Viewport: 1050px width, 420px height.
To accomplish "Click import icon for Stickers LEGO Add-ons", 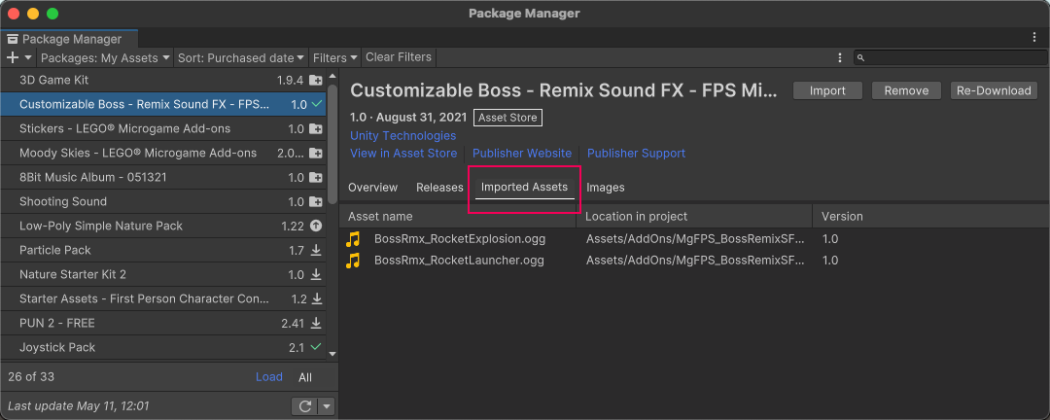I will 316,128.
